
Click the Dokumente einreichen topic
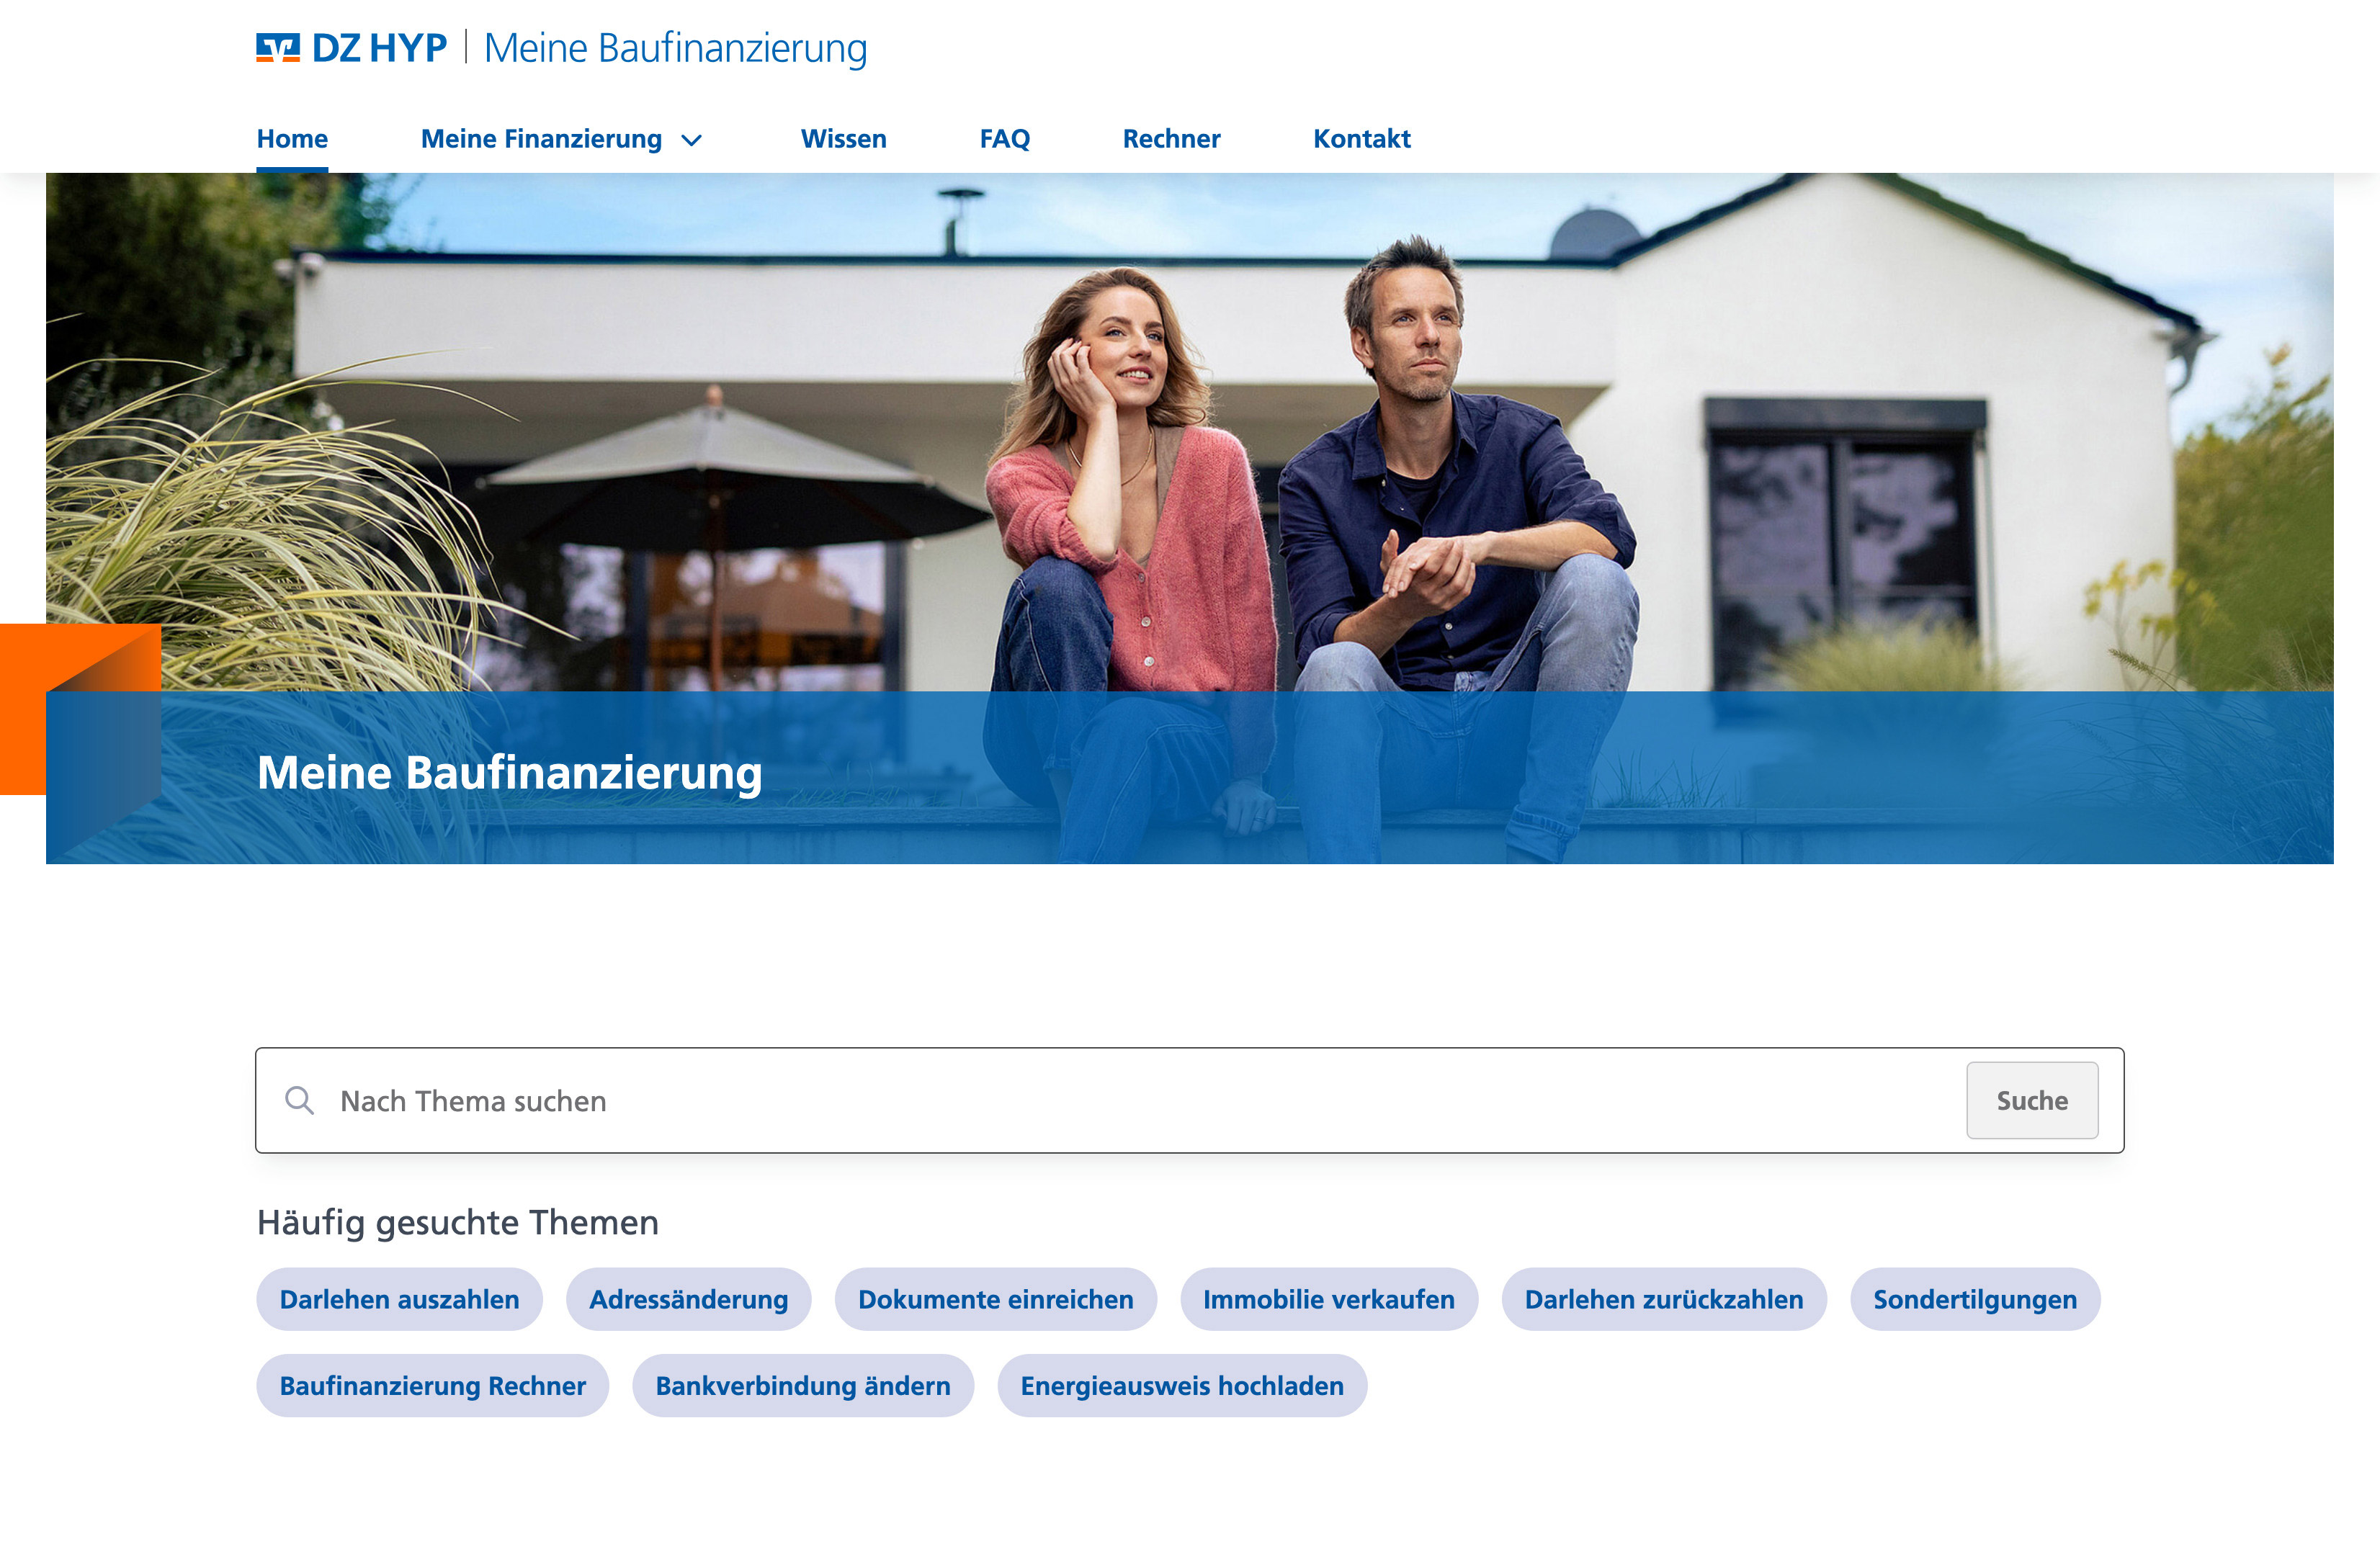[x=995, y=1299]
